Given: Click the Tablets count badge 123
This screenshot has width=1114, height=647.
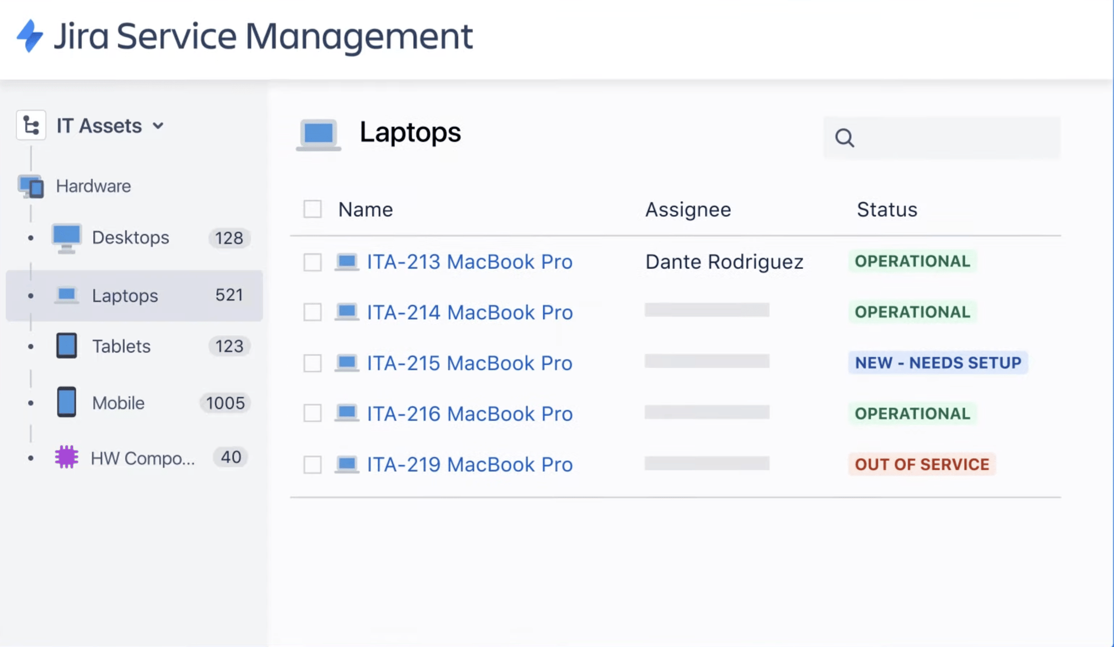Looking at the screenshot, I should pyautogui.click(x=229, y=347).
